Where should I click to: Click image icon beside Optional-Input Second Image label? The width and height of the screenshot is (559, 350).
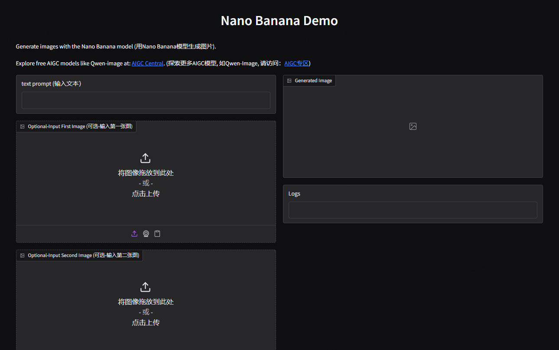(23, 256)
